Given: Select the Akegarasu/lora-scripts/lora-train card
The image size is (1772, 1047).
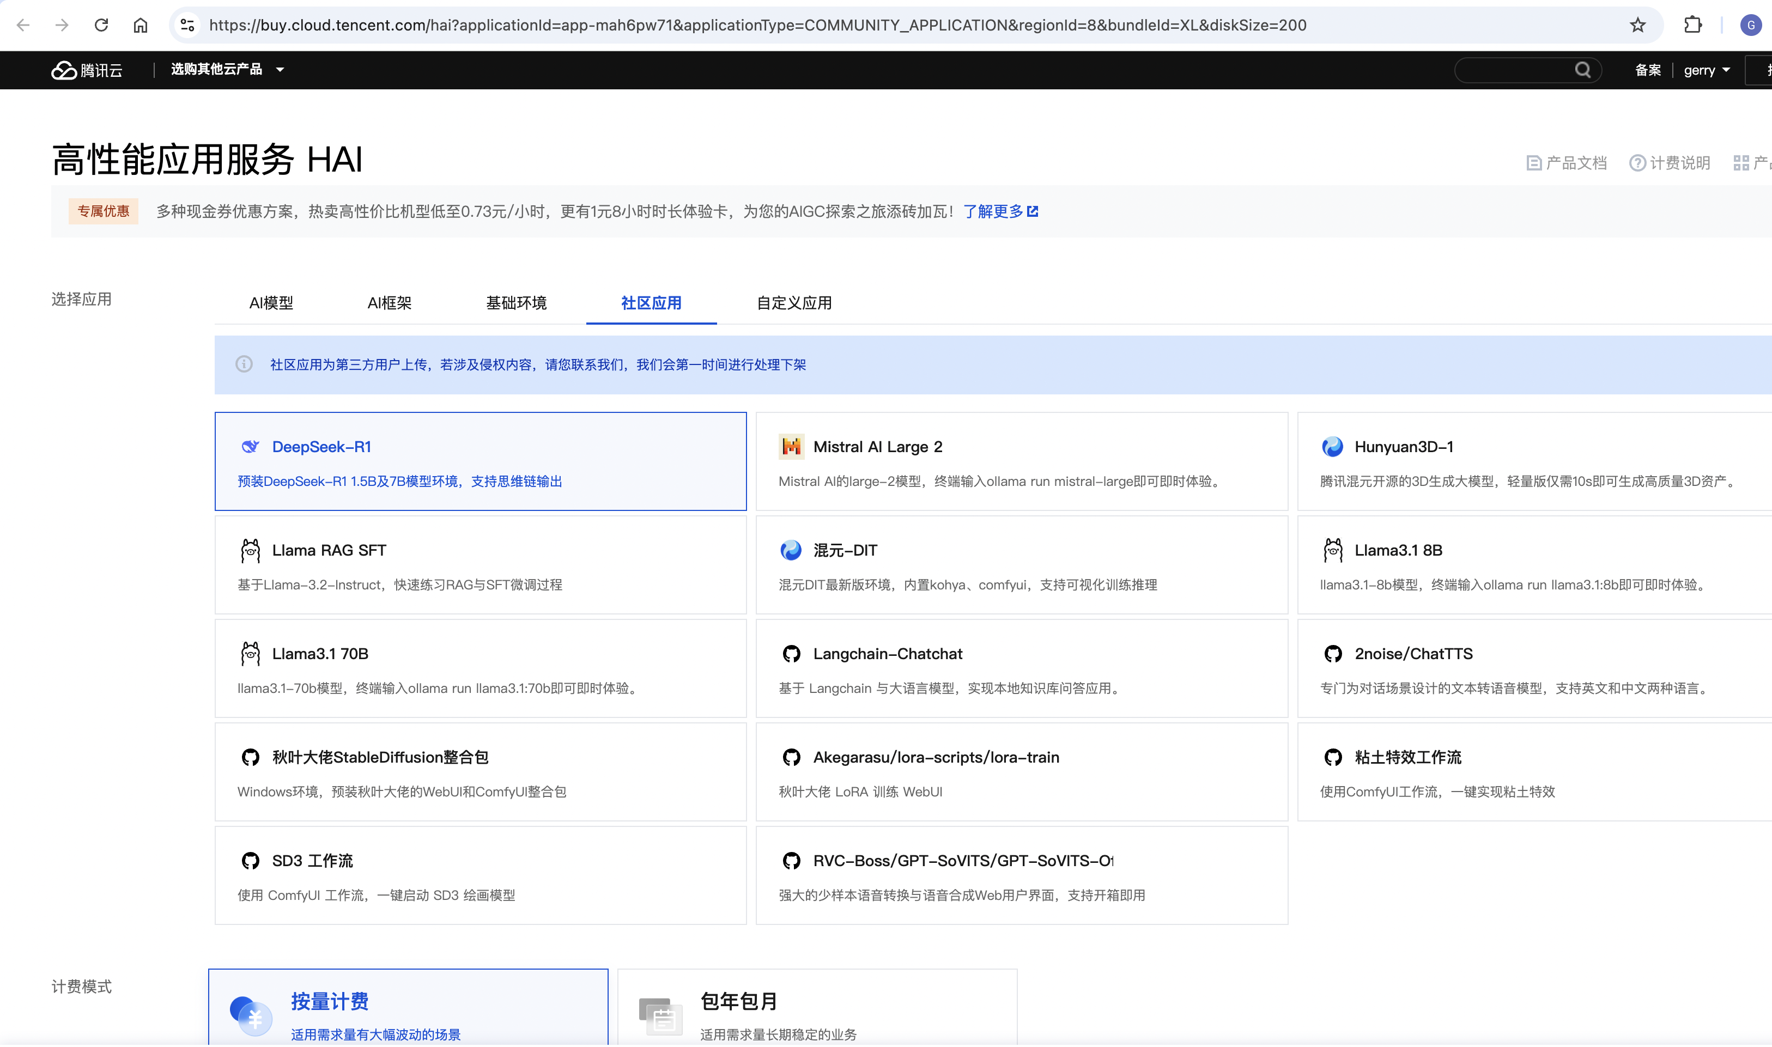Looking at the screenshot, I should (1021, 772).
